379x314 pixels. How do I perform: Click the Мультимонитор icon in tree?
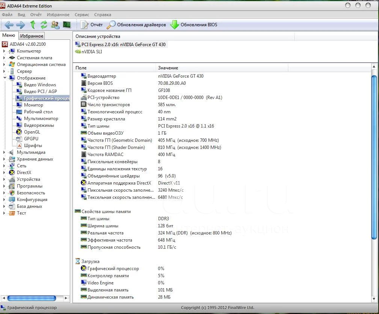19,119
